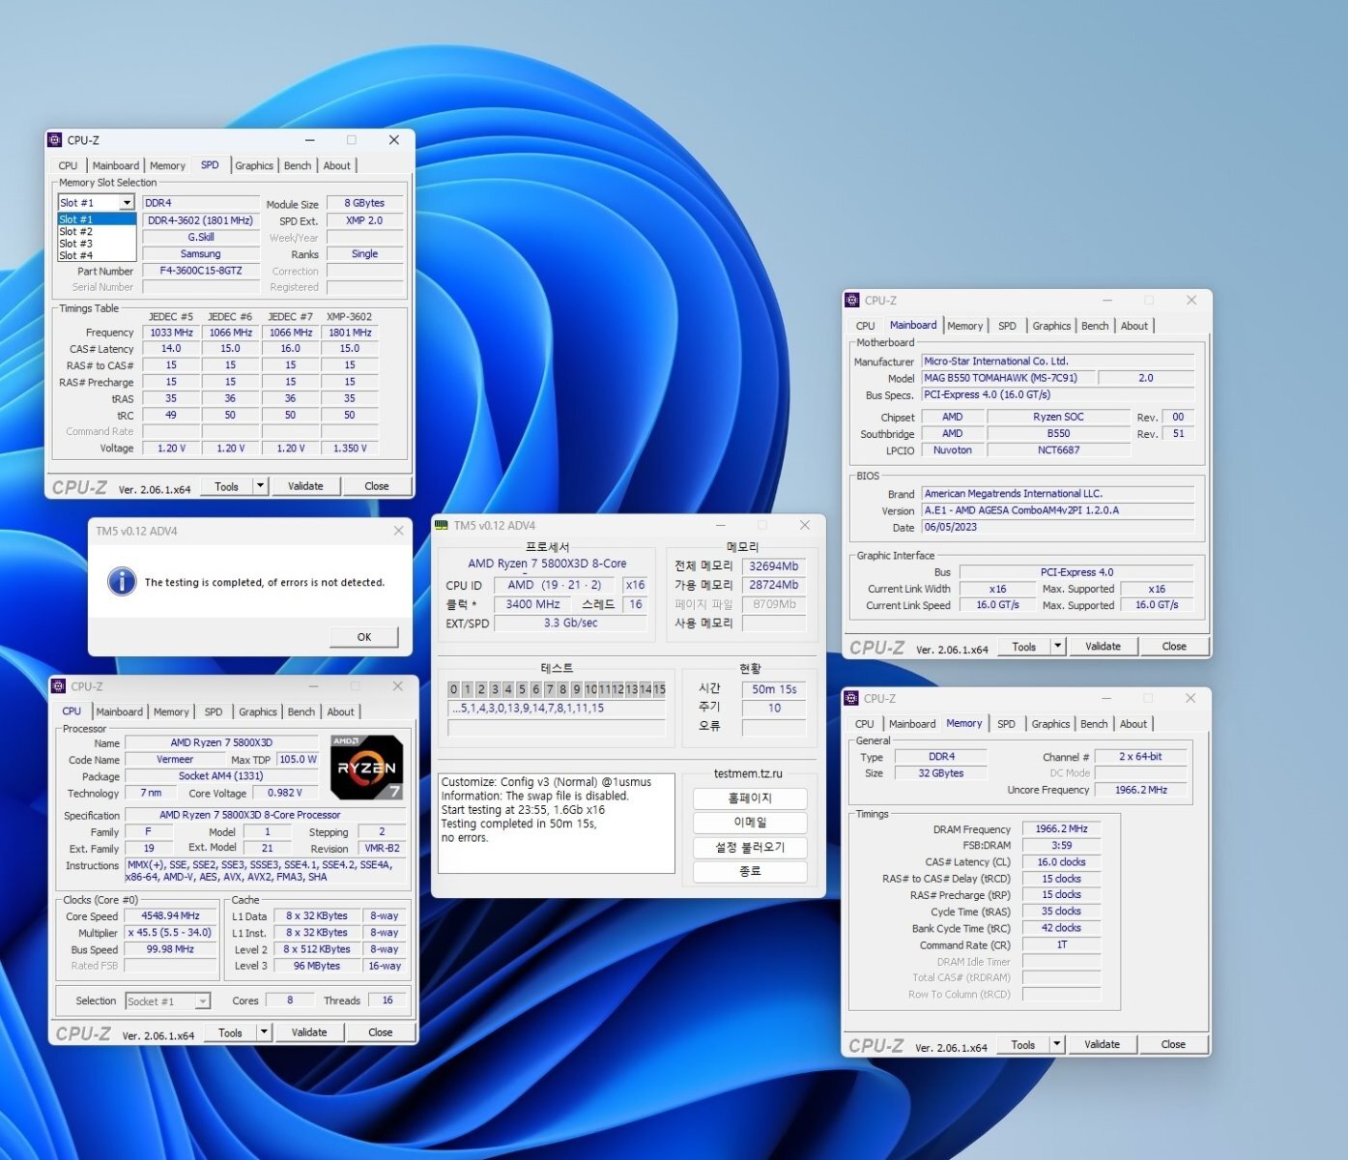Click TM5 시간 value 50m 15s

tap(774, 689)
